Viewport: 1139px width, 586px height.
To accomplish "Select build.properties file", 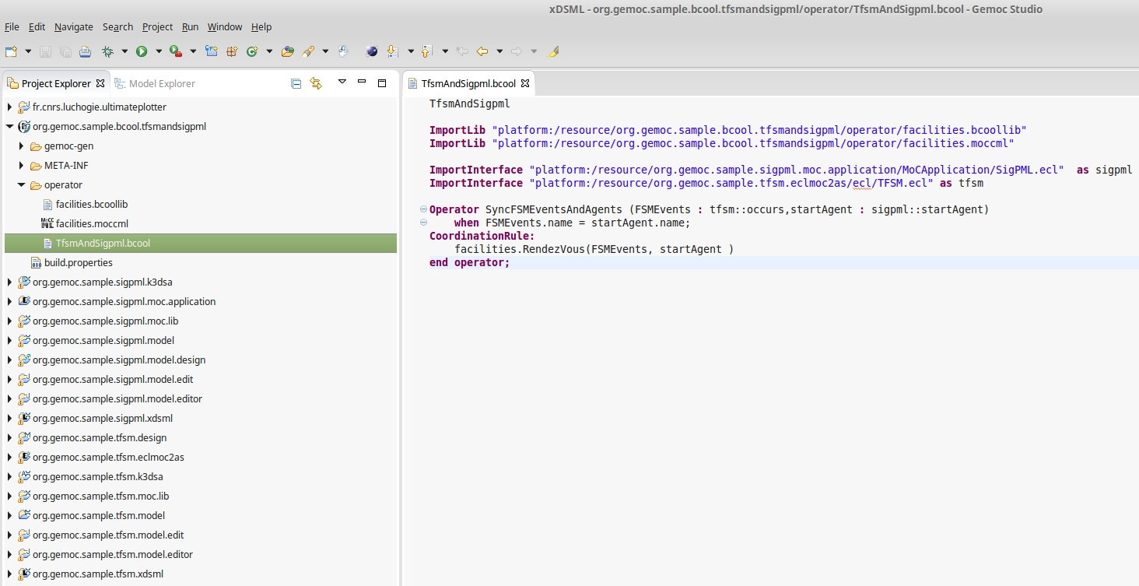I will point(78,263).
